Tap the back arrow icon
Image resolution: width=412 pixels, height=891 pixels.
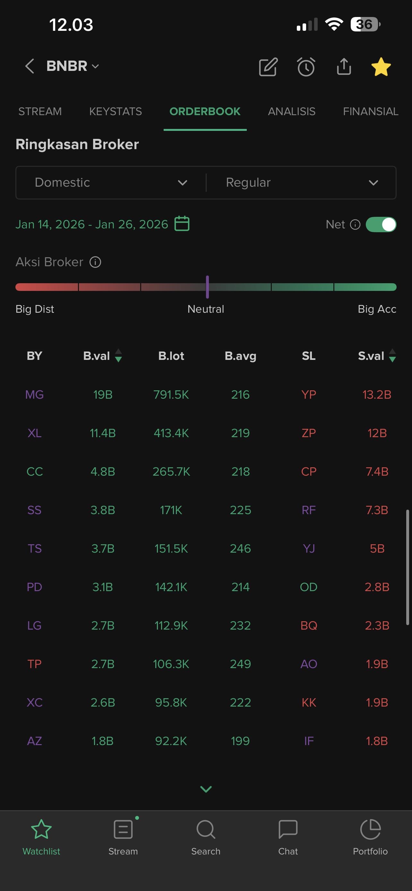click(x=30, y=66)
